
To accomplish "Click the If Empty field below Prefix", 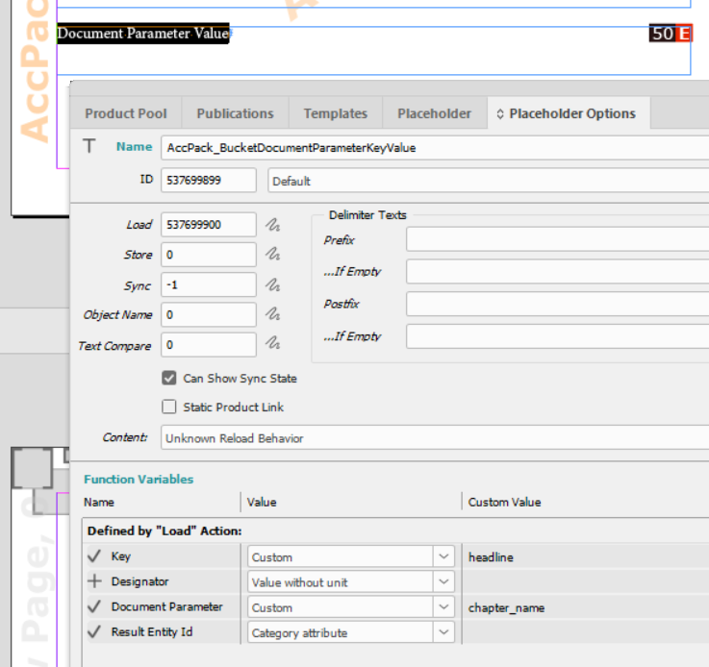I will (x=558, y=271).
